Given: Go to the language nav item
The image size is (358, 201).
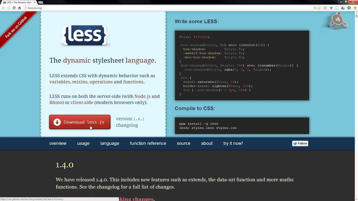Looking at the screenshot, I should point(110,143).
